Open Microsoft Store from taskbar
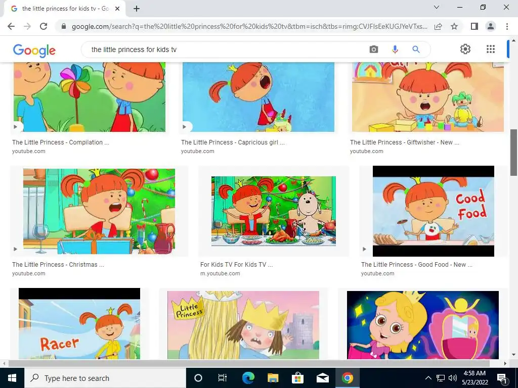This screenshot has width=518, height=388. 297,378
